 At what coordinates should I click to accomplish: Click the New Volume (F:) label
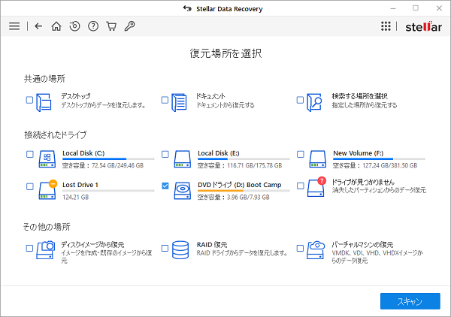pos(358,153)
